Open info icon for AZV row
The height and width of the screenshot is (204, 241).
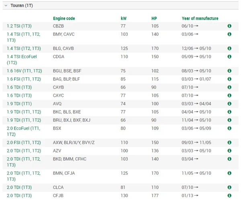point(229,151)
